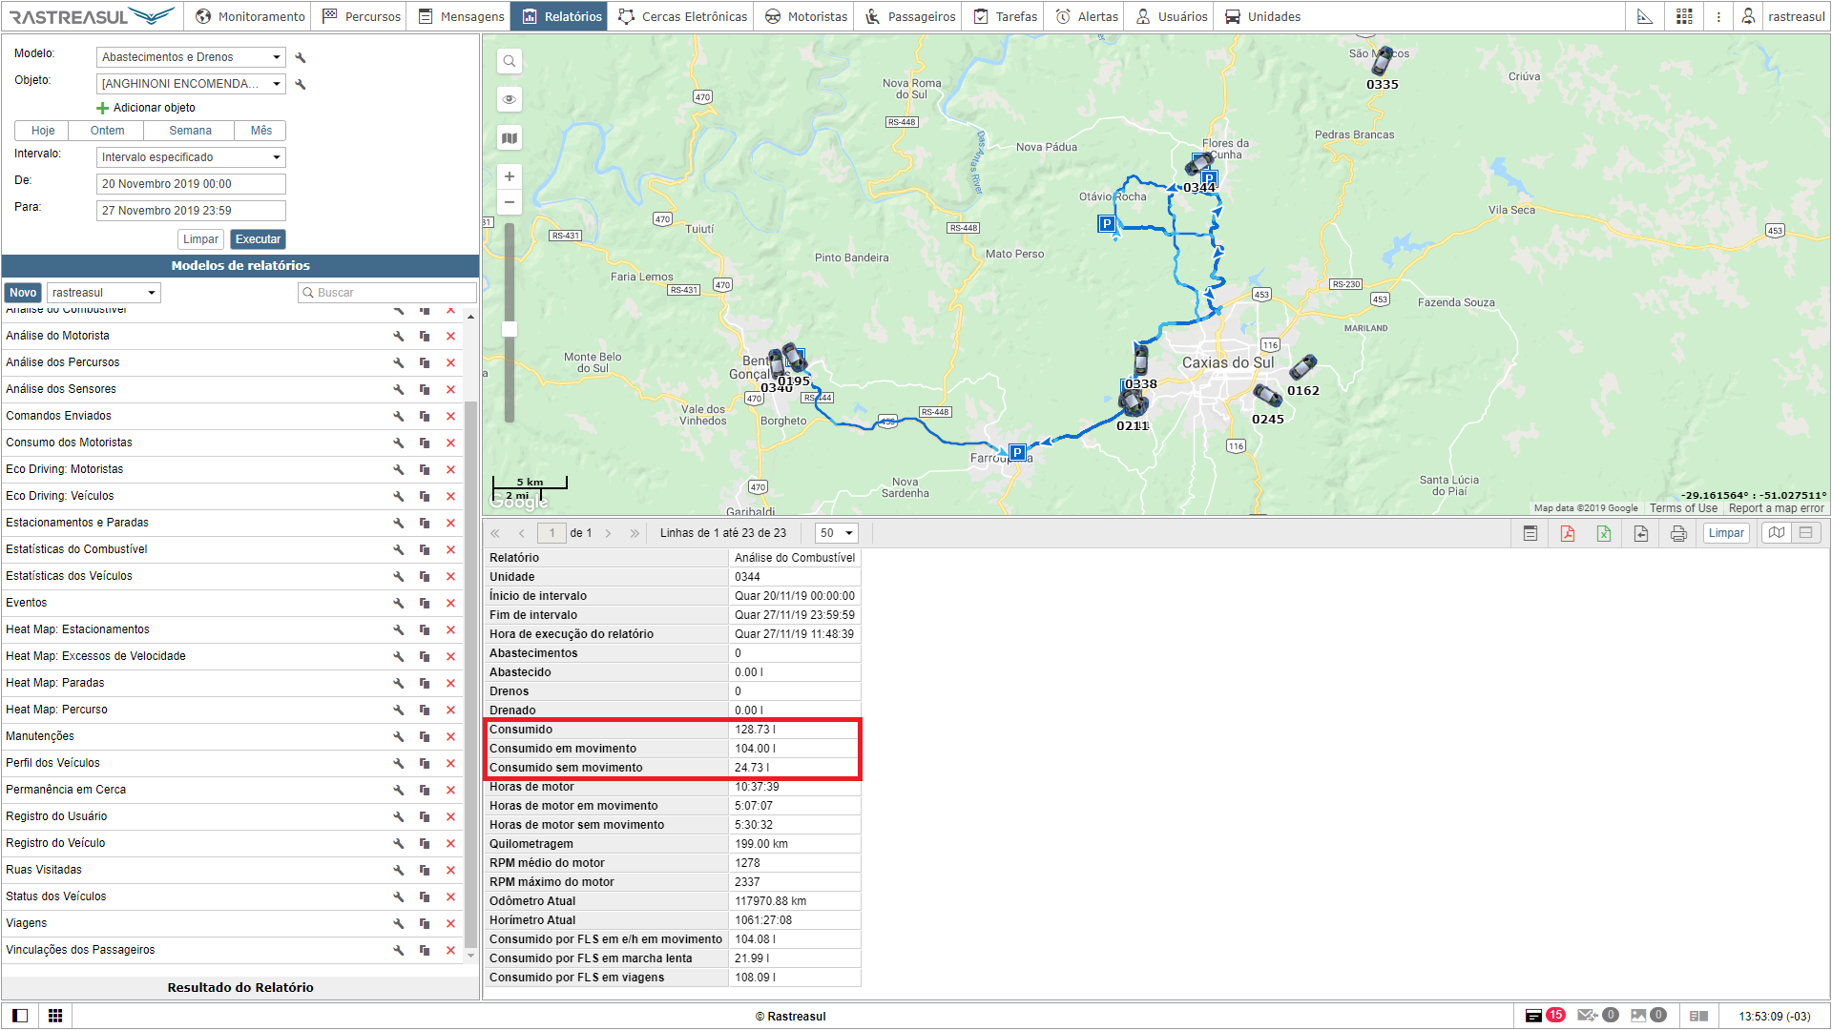Toggle table-only view in results toolbar
The image size is (1832, 1030).
[1806, 533]
